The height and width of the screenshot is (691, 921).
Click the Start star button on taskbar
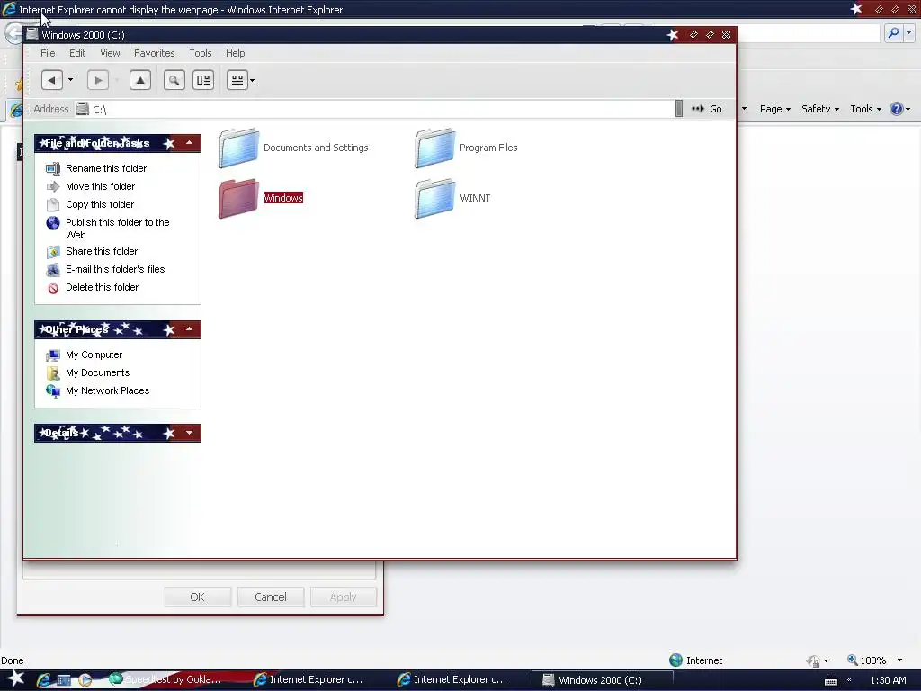(15, 678)
